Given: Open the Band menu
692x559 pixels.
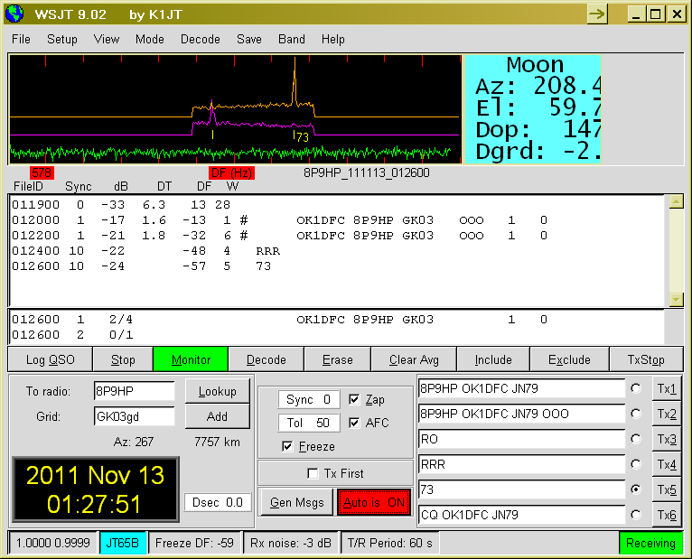Looking at the screenshot, I should (291, 39).
